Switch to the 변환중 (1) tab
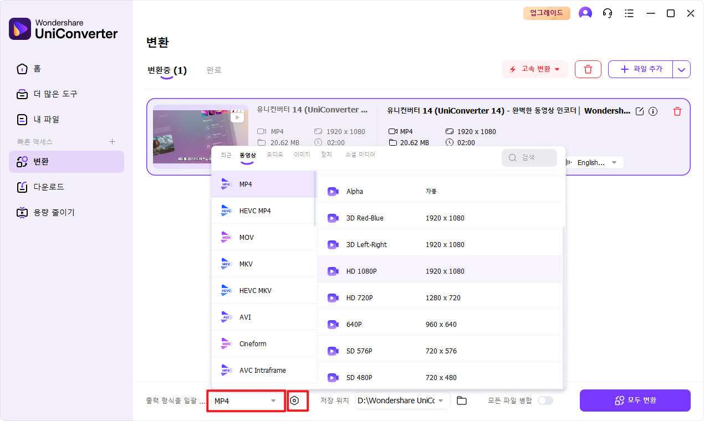The width and height of the screenshot is (704, 421). [x=167, y=70]
